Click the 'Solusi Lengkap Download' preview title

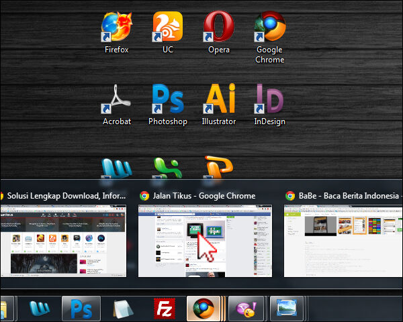tap(66, 196)
